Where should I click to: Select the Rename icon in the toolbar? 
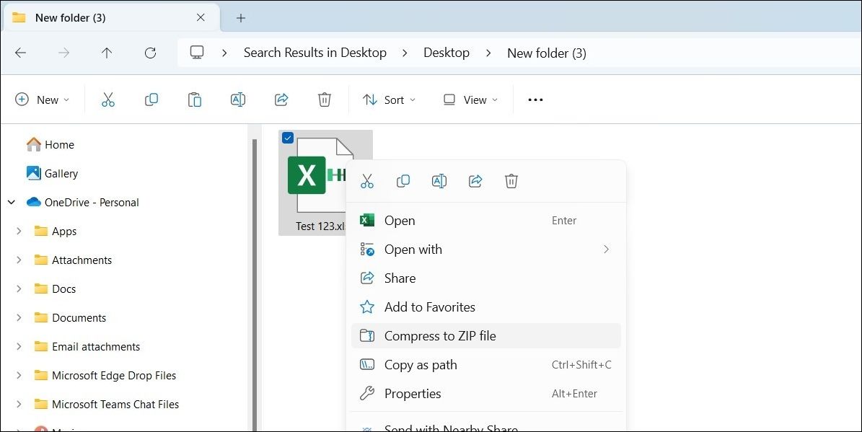click(238, 99)
